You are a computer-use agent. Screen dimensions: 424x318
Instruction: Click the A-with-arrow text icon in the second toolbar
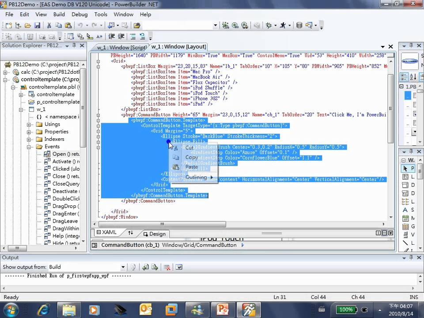coord(99,36)
